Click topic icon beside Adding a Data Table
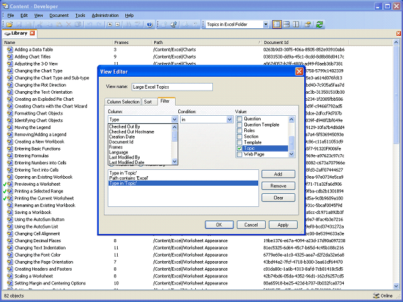The height and width of the screenshot is (302, 403). (10, 49)
